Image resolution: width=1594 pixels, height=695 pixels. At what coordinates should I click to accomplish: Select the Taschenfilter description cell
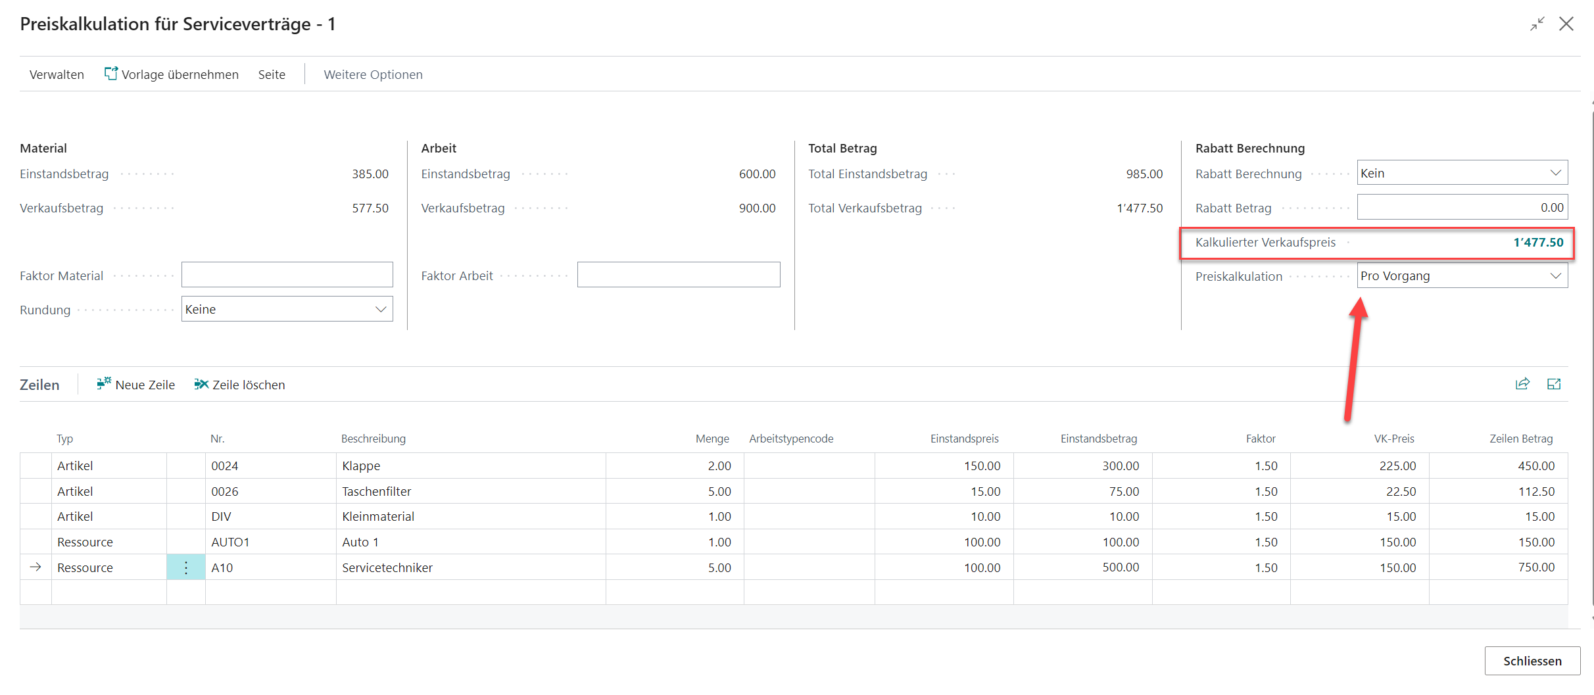pyautogui.click(x=471, y=491)
